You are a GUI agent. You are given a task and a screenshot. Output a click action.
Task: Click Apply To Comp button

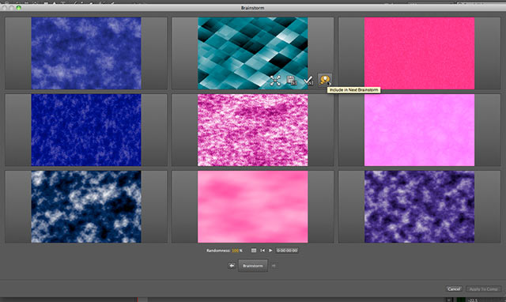point(483,289)
